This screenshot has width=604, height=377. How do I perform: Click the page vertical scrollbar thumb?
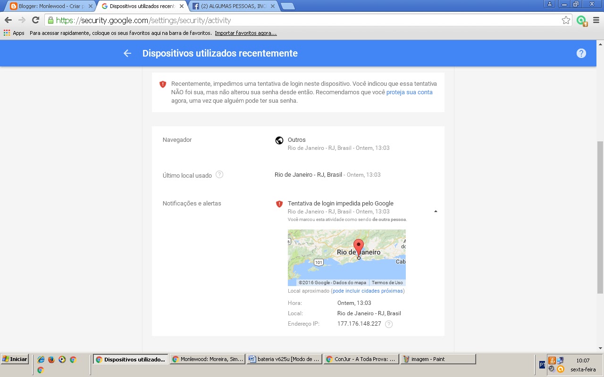pos(600,217)
